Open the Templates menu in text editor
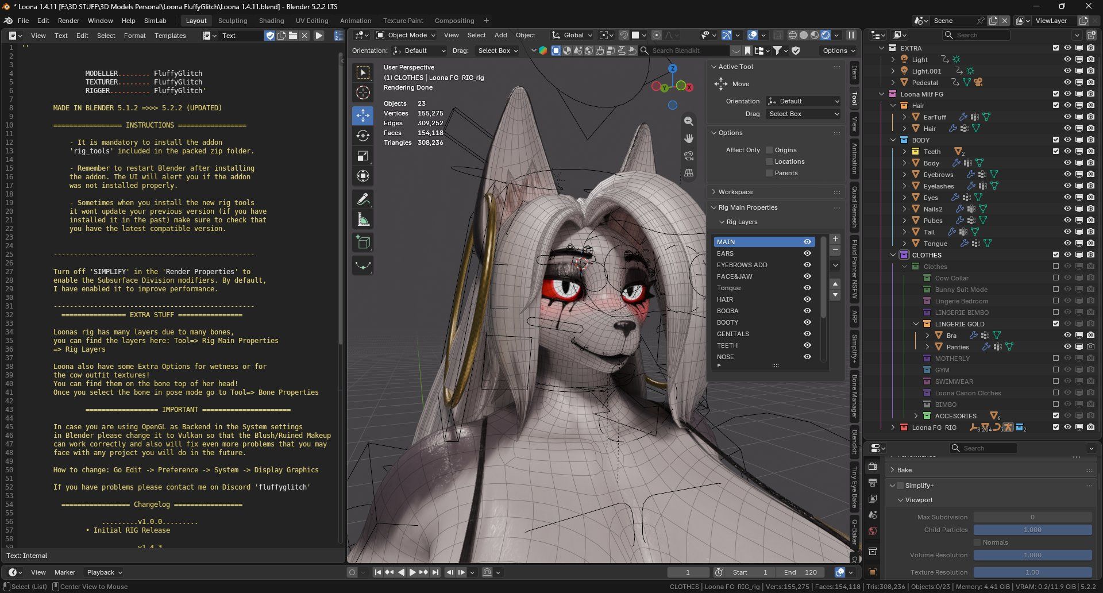The image size is (1103, 593). [170, 36]
